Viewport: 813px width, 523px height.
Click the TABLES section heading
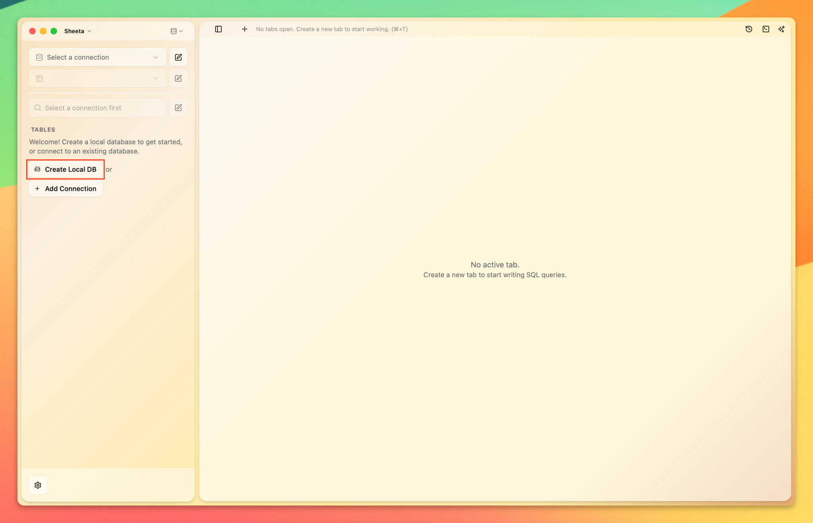click(43, 130)
